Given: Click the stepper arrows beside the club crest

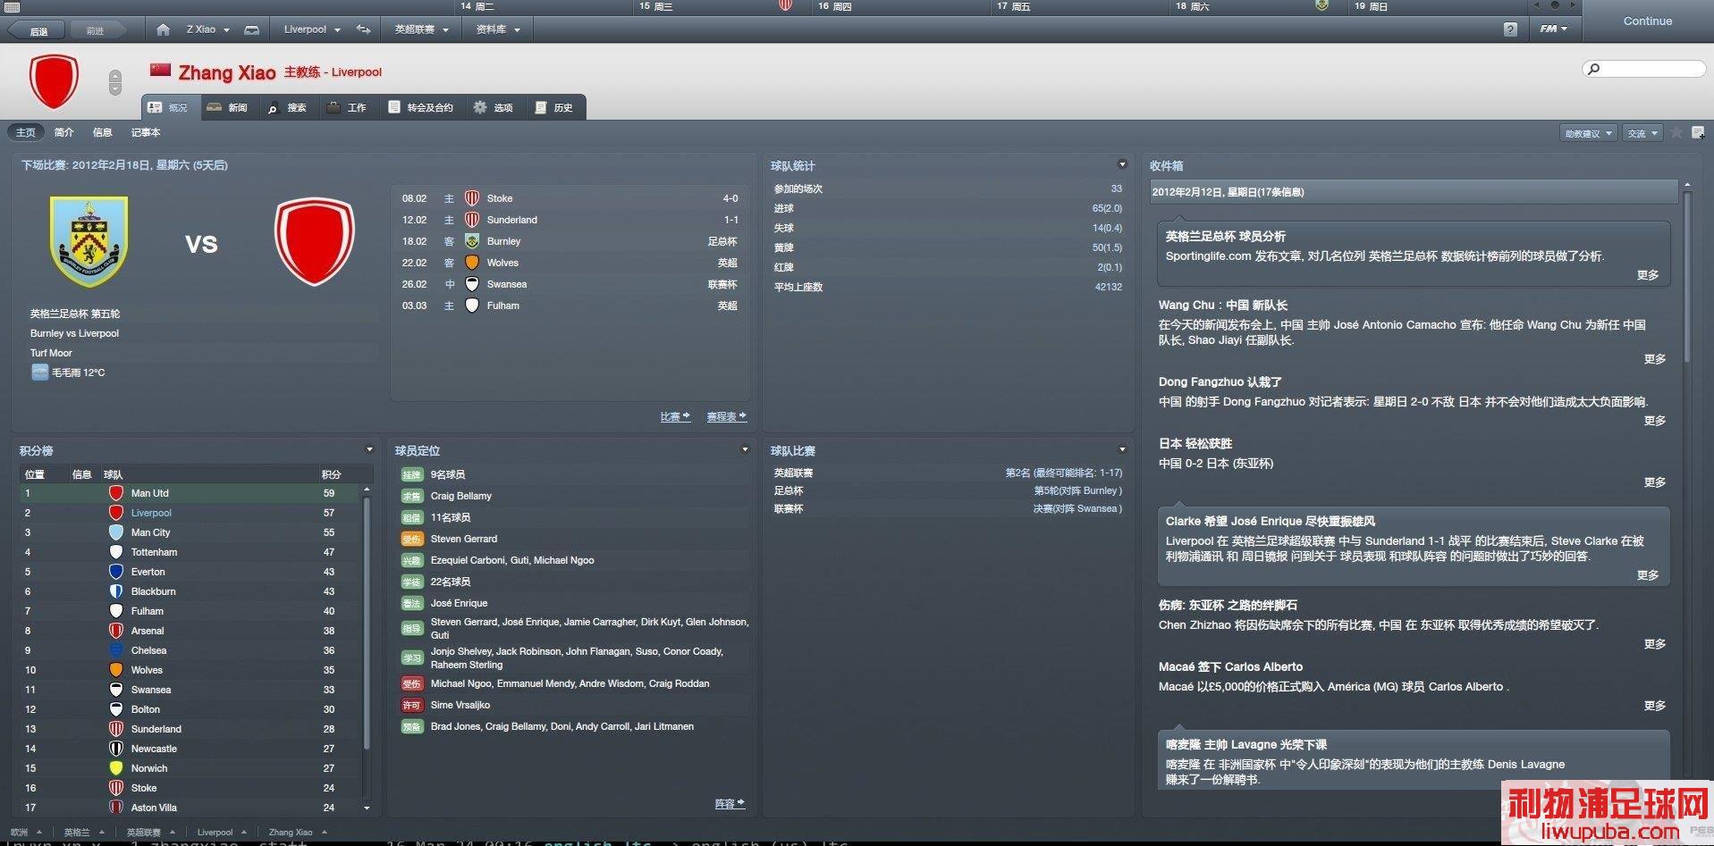Looking at the screenshot, I should [x=114, y=82].
